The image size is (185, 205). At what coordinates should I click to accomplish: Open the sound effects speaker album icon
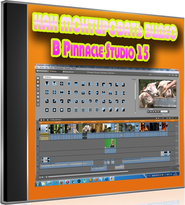click(x=38, y=101)
